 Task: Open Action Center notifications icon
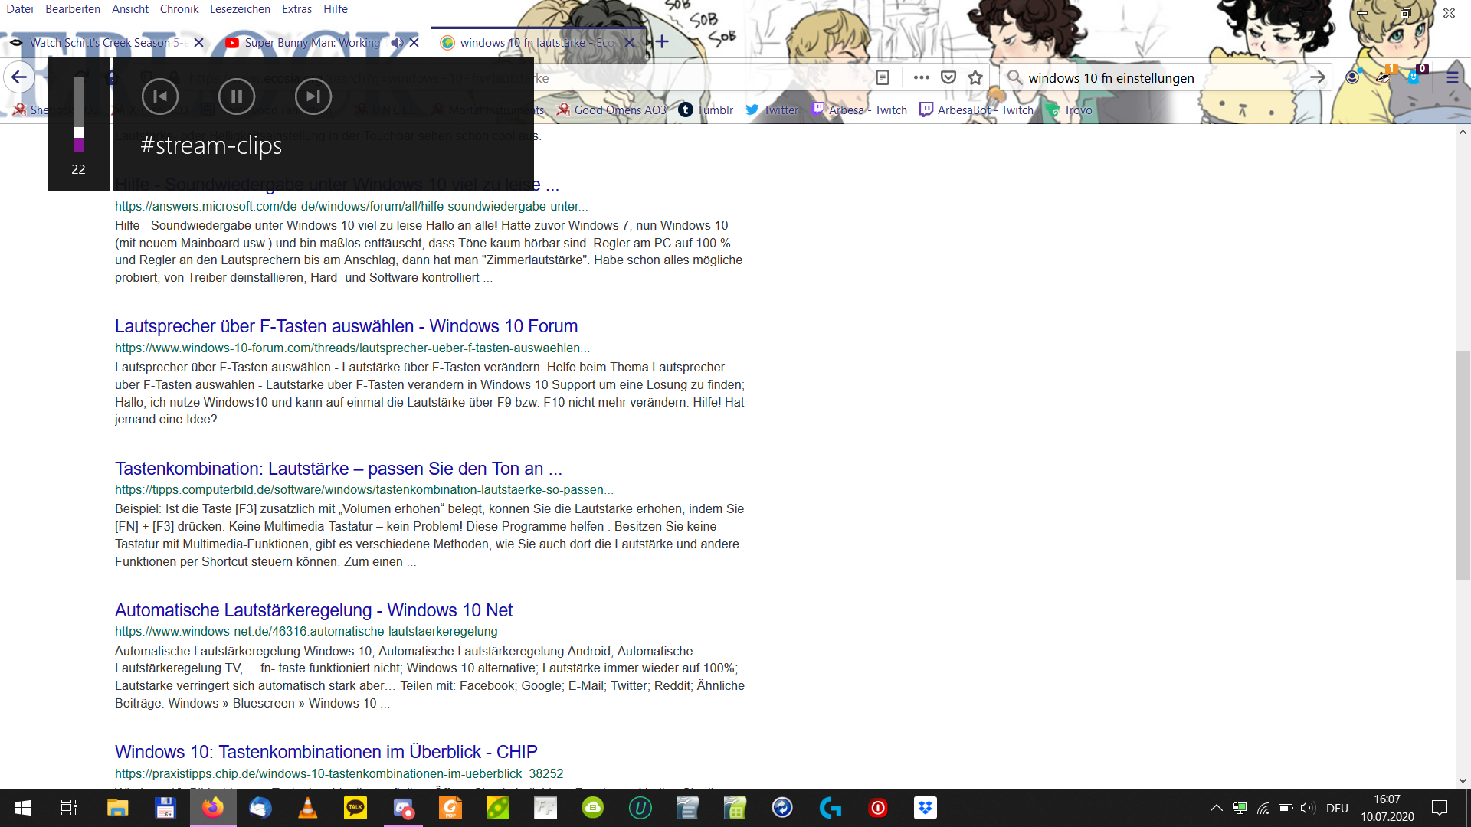1440,808
